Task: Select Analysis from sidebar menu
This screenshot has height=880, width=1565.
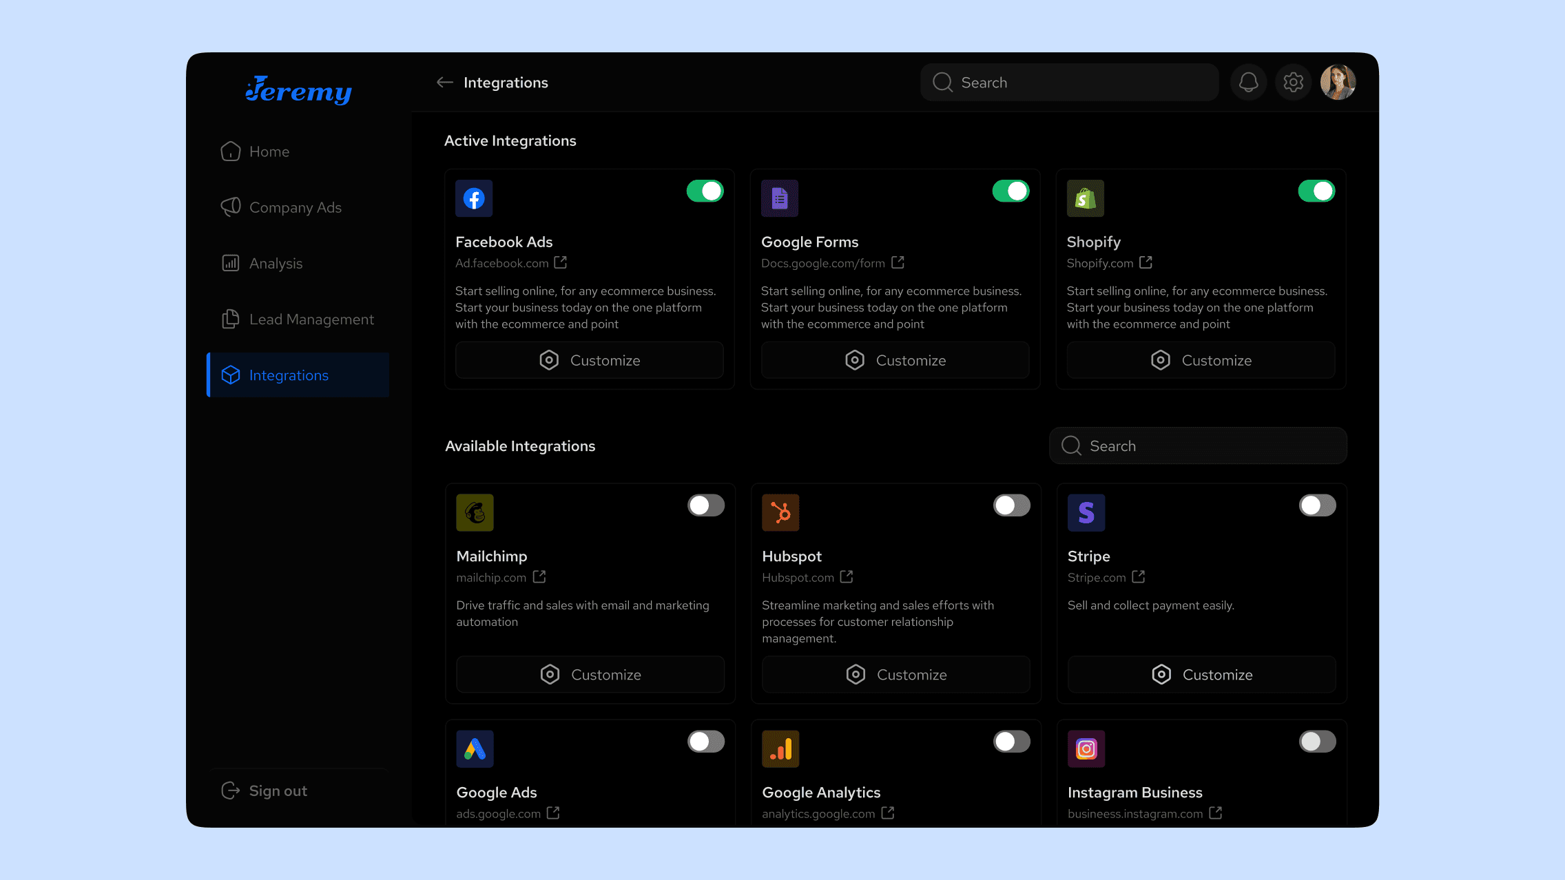Action: pos(276,264)
